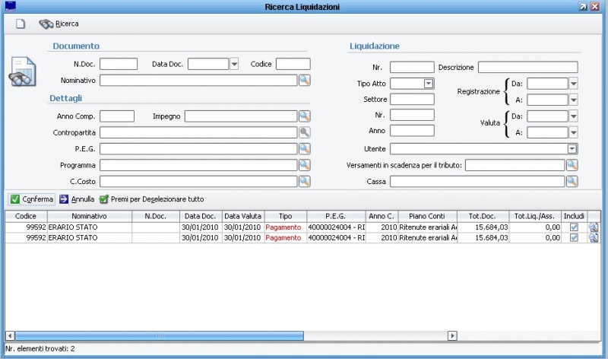Click the new blank document icon
The image size is (608, 359).
pyautogui.click(x=21, y=24)
